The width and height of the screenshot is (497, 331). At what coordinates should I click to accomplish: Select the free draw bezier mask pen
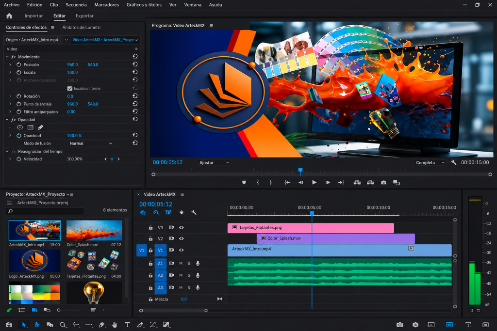point(41,127)
